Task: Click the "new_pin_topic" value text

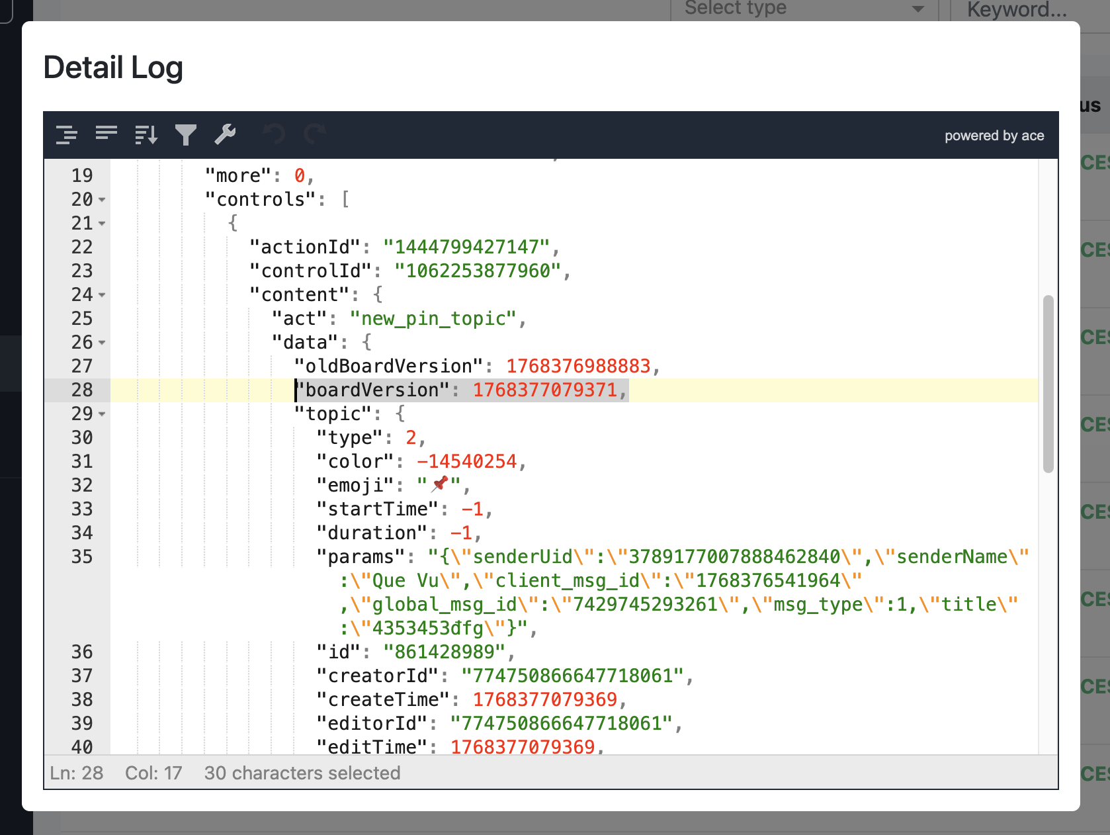Action: pos(433,319)
